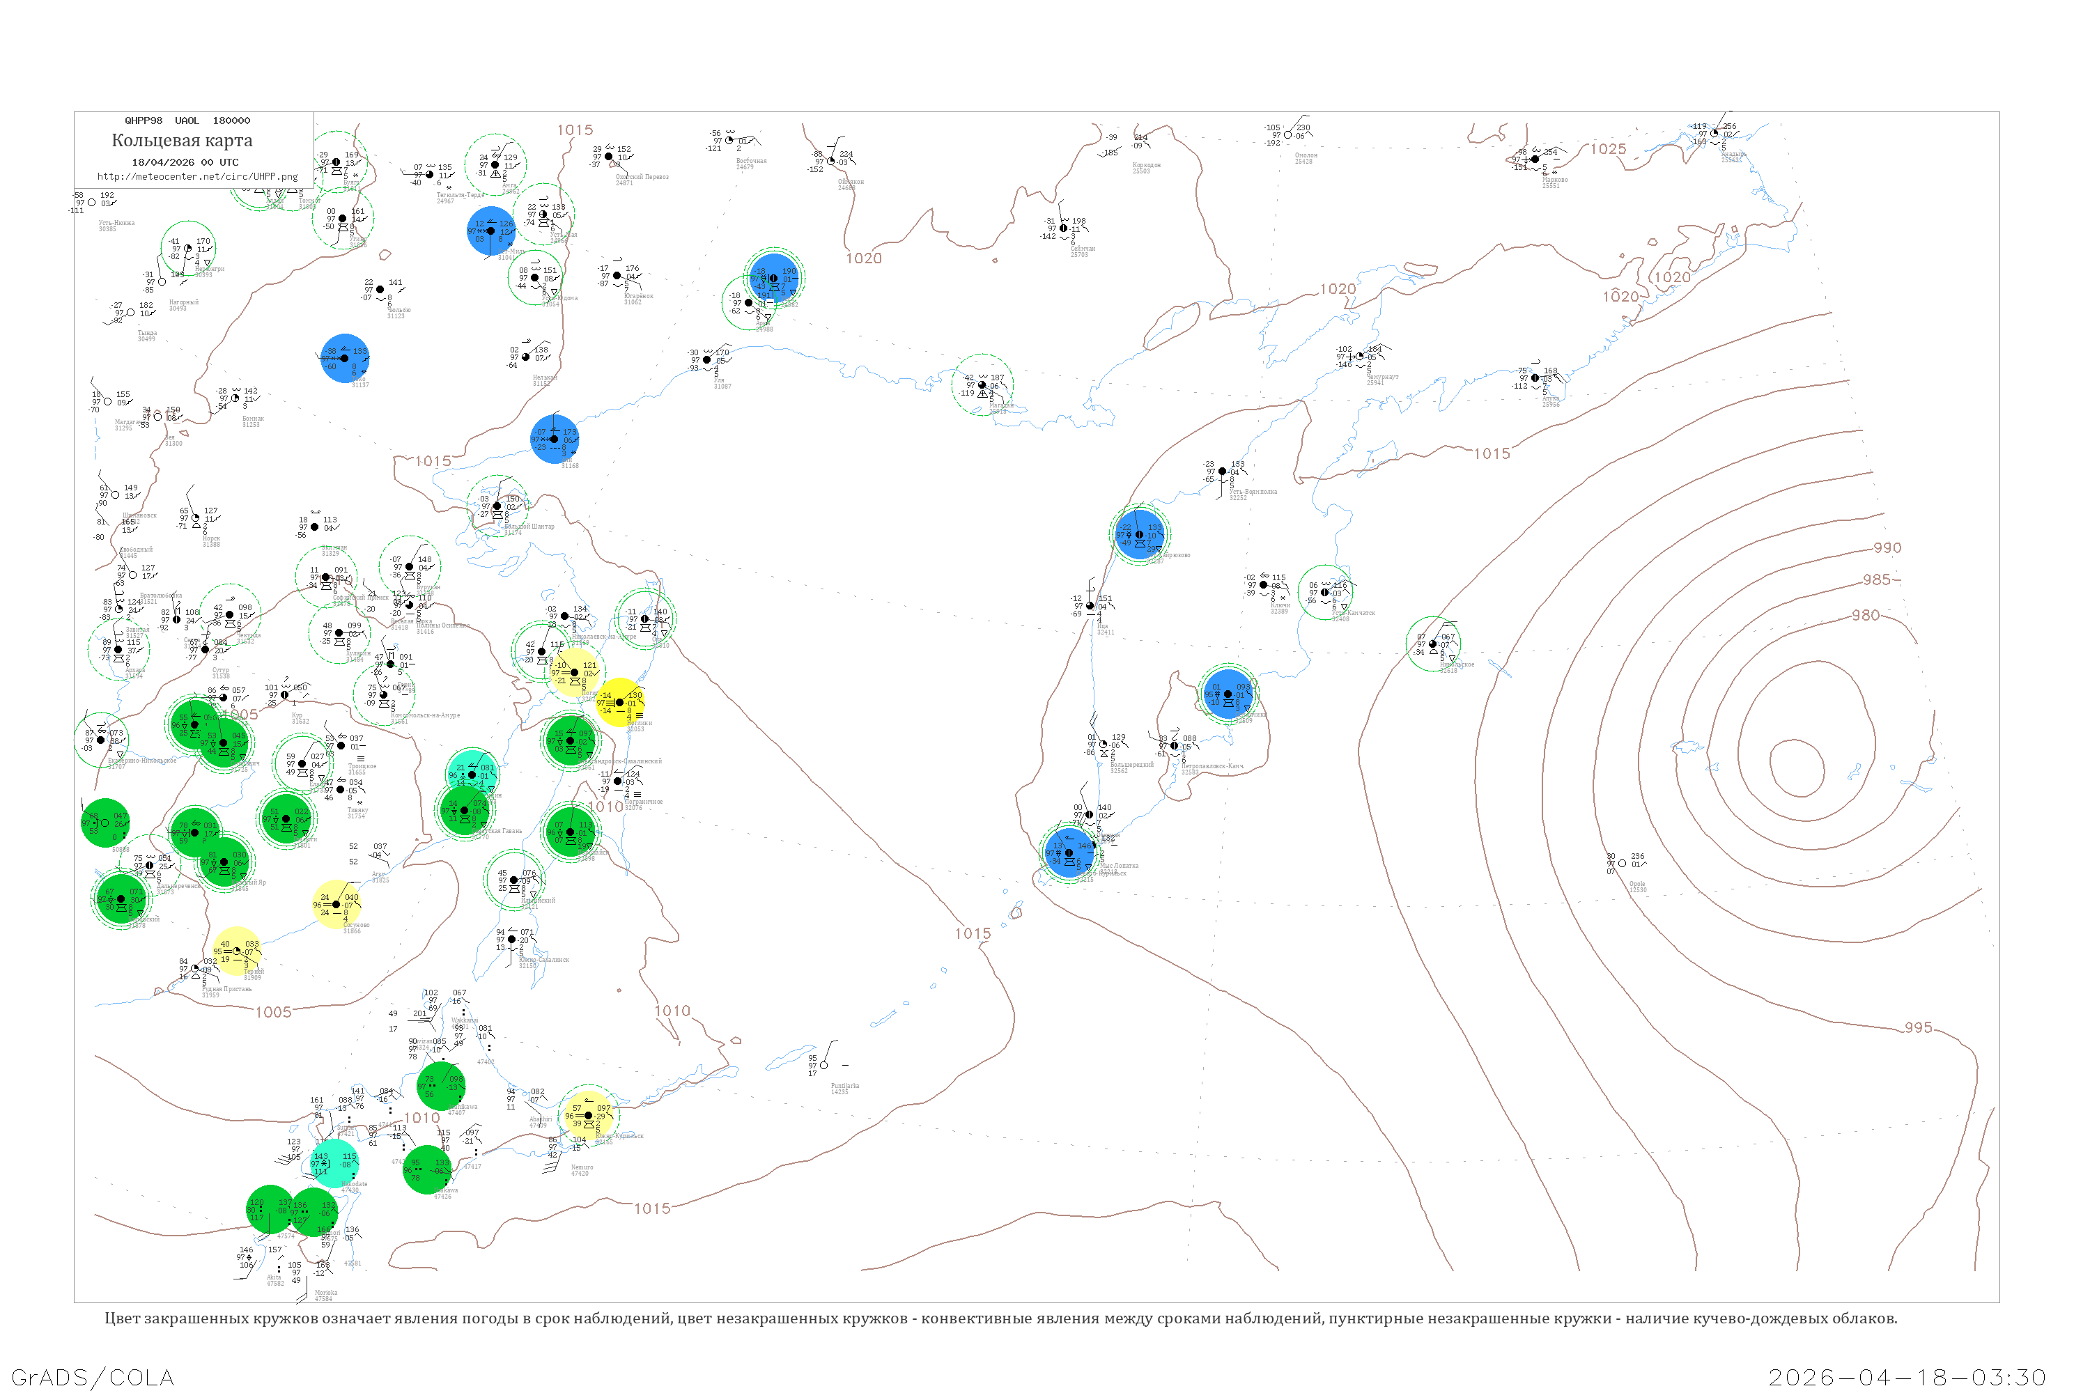Click the Кольцевая карта map title

[x=182, y=141]
